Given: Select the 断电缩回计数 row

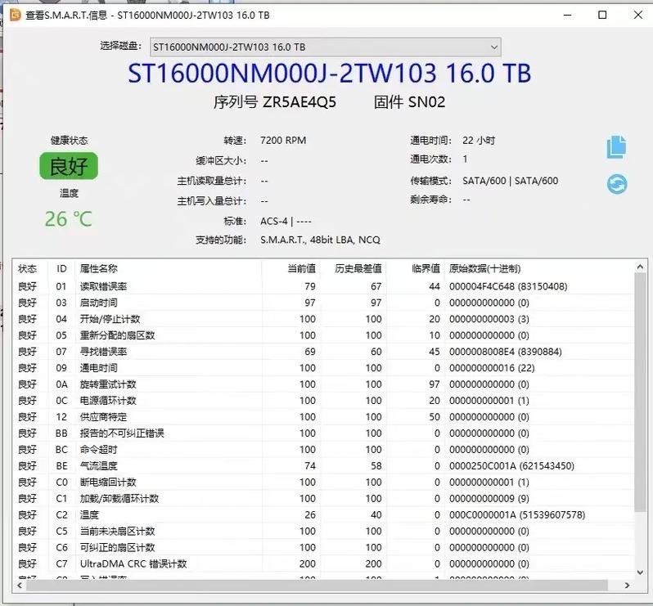Looking at the screenshot, I should (323, 482).
